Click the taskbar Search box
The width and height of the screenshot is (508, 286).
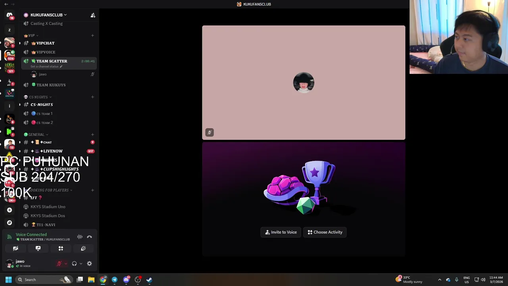click(44, 280)
